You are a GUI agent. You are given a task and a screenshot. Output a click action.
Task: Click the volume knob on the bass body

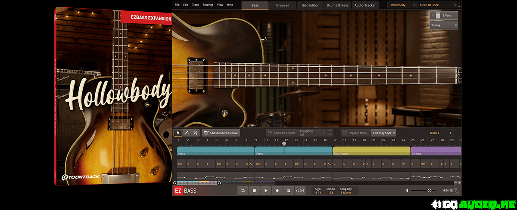224,114
